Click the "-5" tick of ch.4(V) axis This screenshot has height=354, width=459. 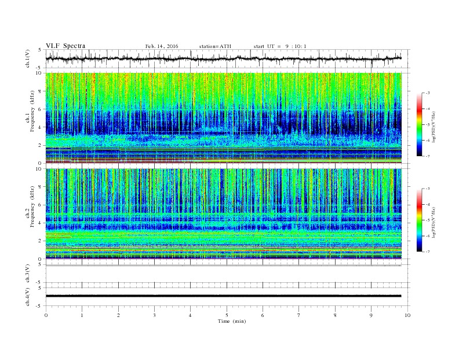point(39,306)
